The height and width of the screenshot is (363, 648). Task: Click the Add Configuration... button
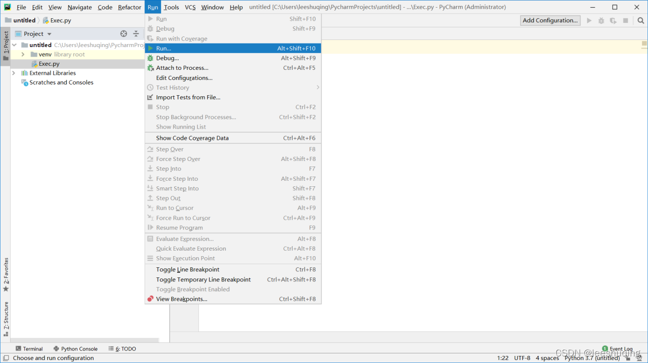click(x=550, y=20)
